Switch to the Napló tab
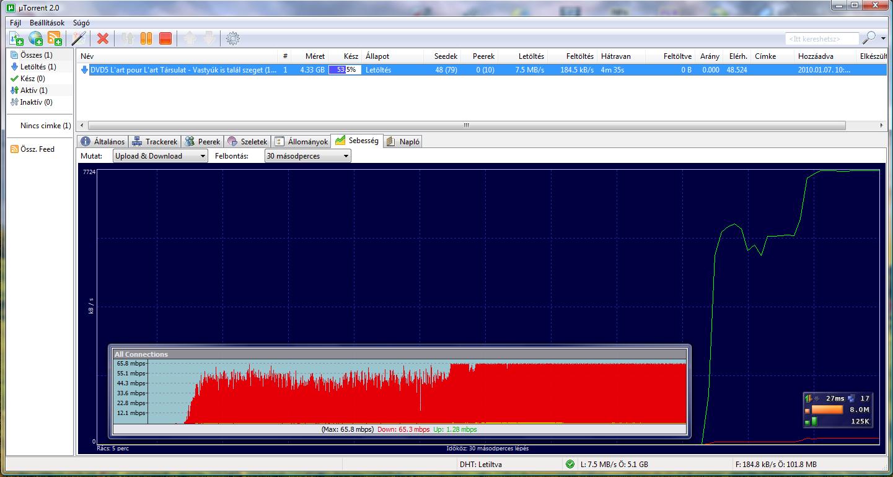 tap(403, 142)
